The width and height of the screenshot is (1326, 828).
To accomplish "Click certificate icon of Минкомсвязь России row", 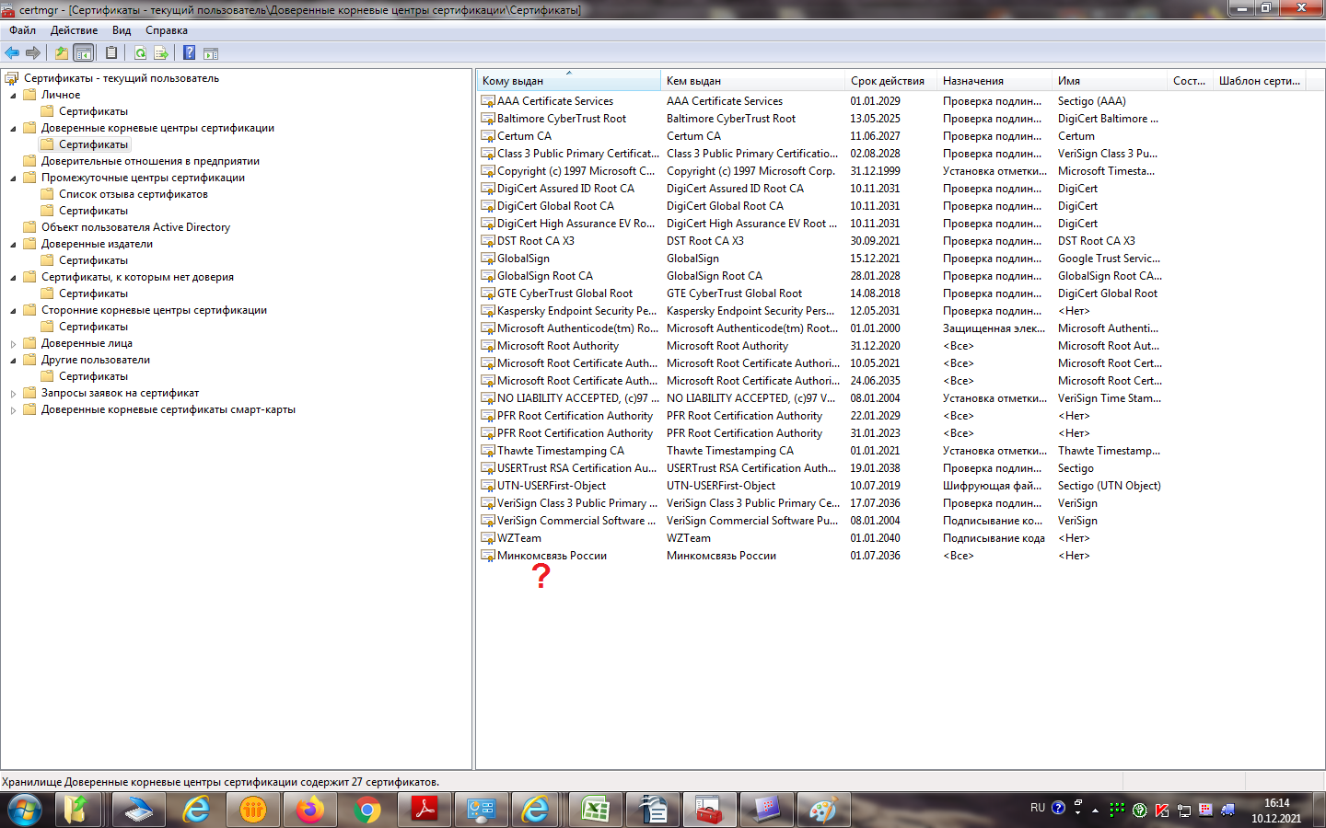I will pos(488,556).
